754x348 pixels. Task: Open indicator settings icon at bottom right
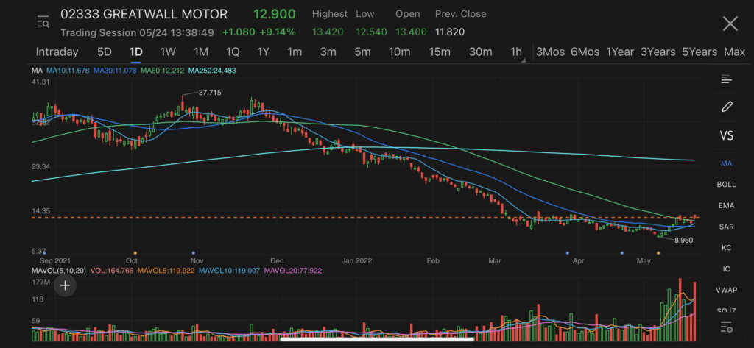click(x=727, y=328)
